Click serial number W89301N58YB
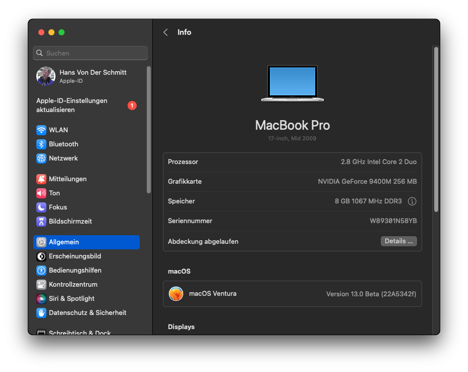The image size is (468, 372). [x=393, y=221]
